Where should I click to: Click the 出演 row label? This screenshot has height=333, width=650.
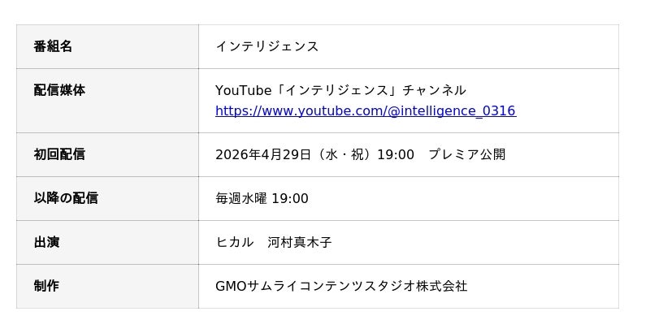point(46,242)
